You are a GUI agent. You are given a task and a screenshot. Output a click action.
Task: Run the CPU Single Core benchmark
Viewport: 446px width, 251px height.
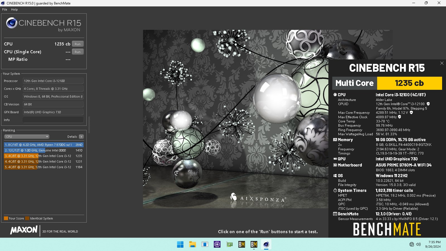coord(77,52)
